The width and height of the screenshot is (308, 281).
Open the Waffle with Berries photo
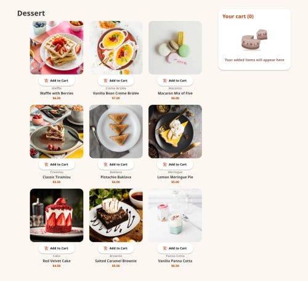coord(57,47)
